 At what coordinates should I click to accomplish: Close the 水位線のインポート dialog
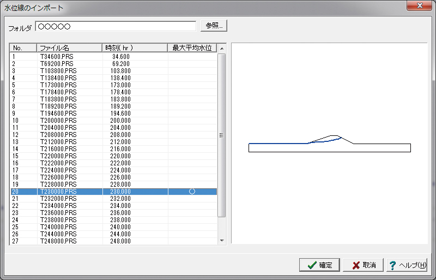tap(419, 5)
